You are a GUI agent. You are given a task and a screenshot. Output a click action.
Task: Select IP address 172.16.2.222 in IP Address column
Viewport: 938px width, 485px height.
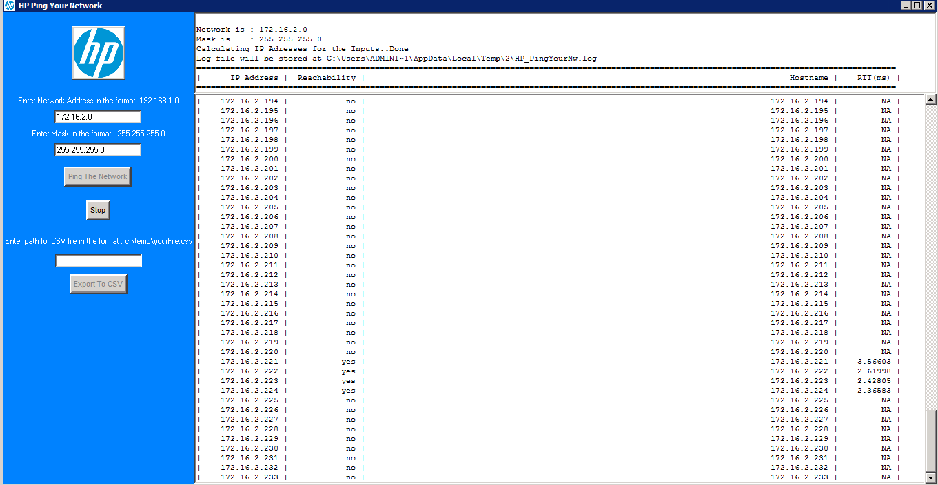tap(249, 371)
